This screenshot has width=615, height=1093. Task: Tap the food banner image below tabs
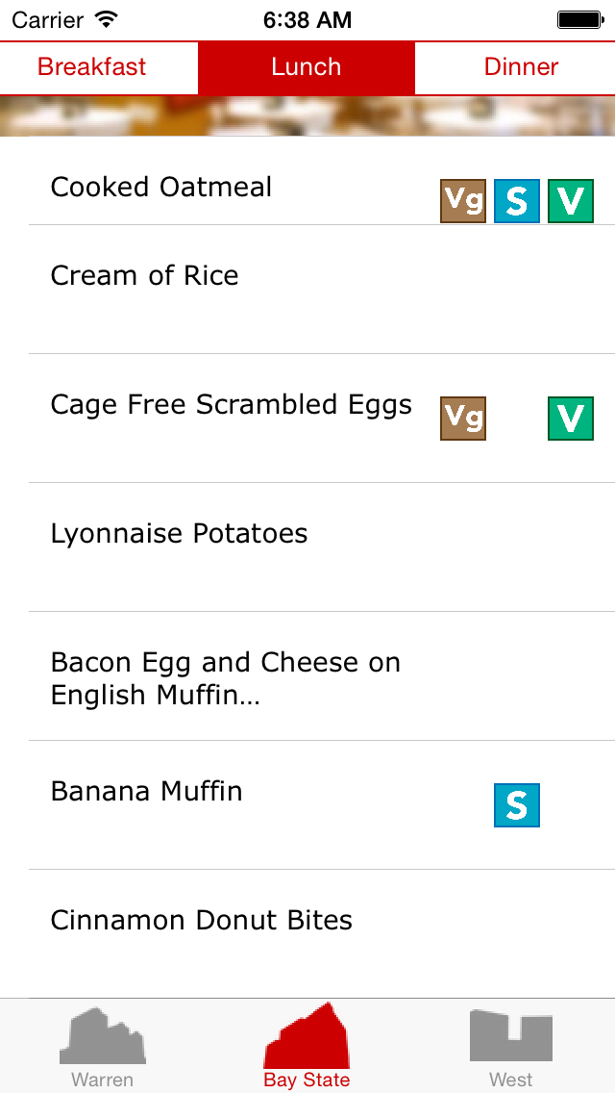[x=307, y=116]
